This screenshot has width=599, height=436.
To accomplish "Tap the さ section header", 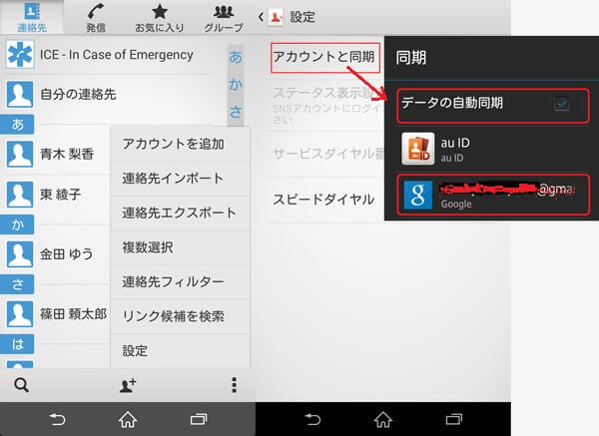I will click(17, 284).
